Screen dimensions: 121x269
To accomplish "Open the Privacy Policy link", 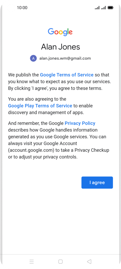I will [x=80, y=123].
